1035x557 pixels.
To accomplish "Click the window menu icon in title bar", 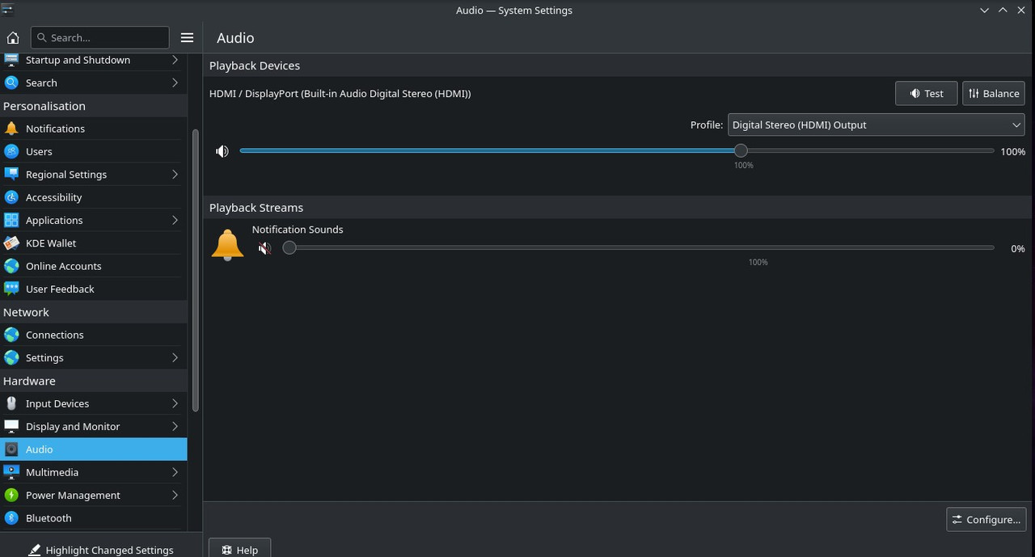I will click(7, 10).
